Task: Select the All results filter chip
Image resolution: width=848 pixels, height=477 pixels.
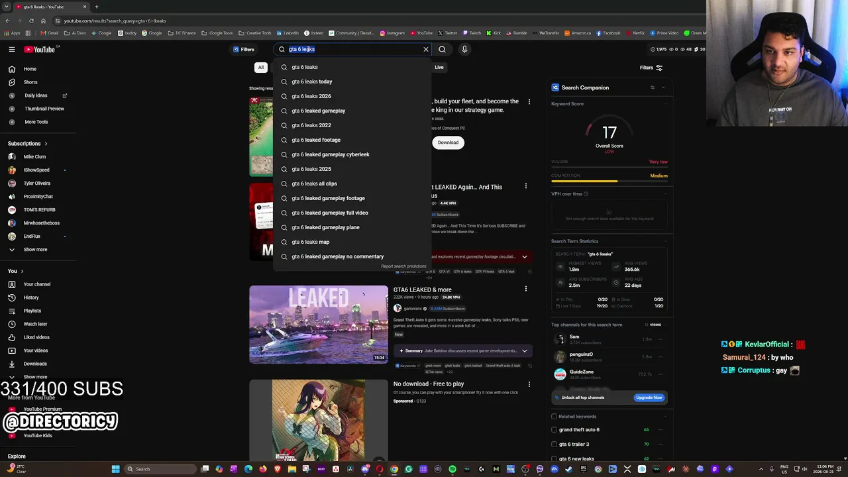Action: [261, 67]
